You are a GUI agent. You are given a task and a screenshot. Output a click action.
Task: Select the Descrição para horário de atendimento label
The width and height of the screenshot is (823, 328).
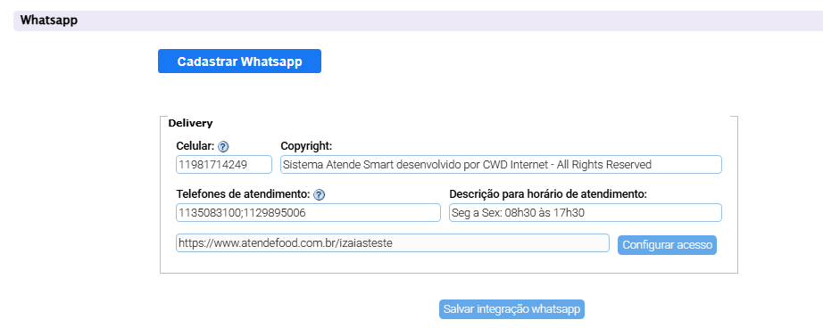pyautogui.click(x=548, y=194)
